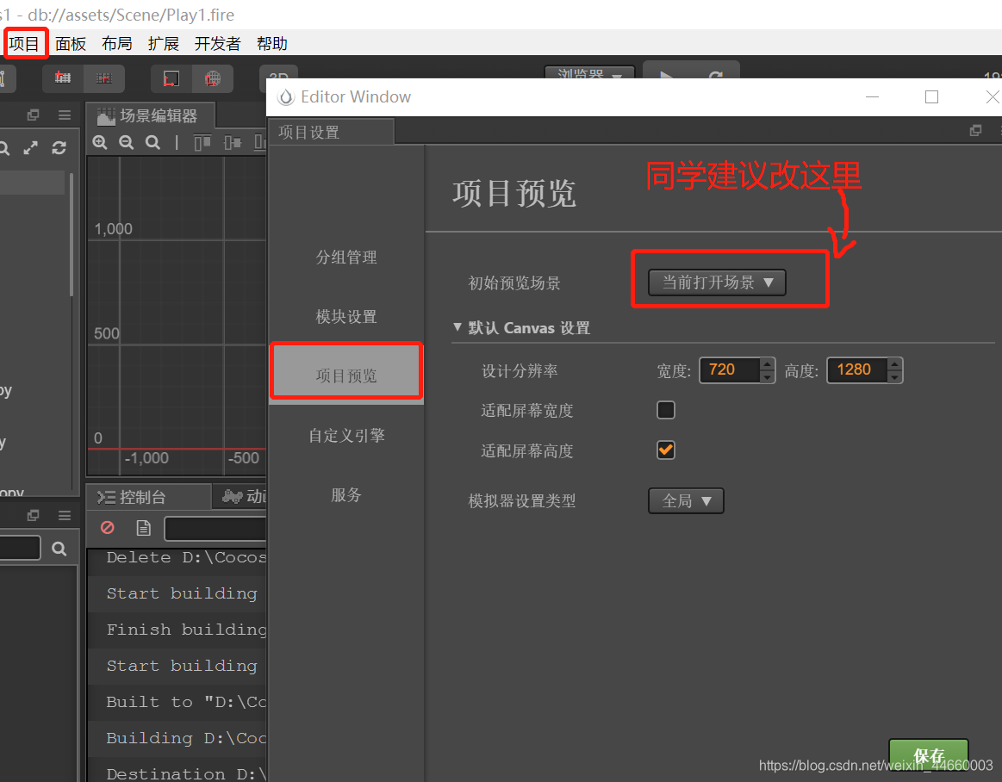Open console log file icon
1002x782 pixels.
point(144,528)
